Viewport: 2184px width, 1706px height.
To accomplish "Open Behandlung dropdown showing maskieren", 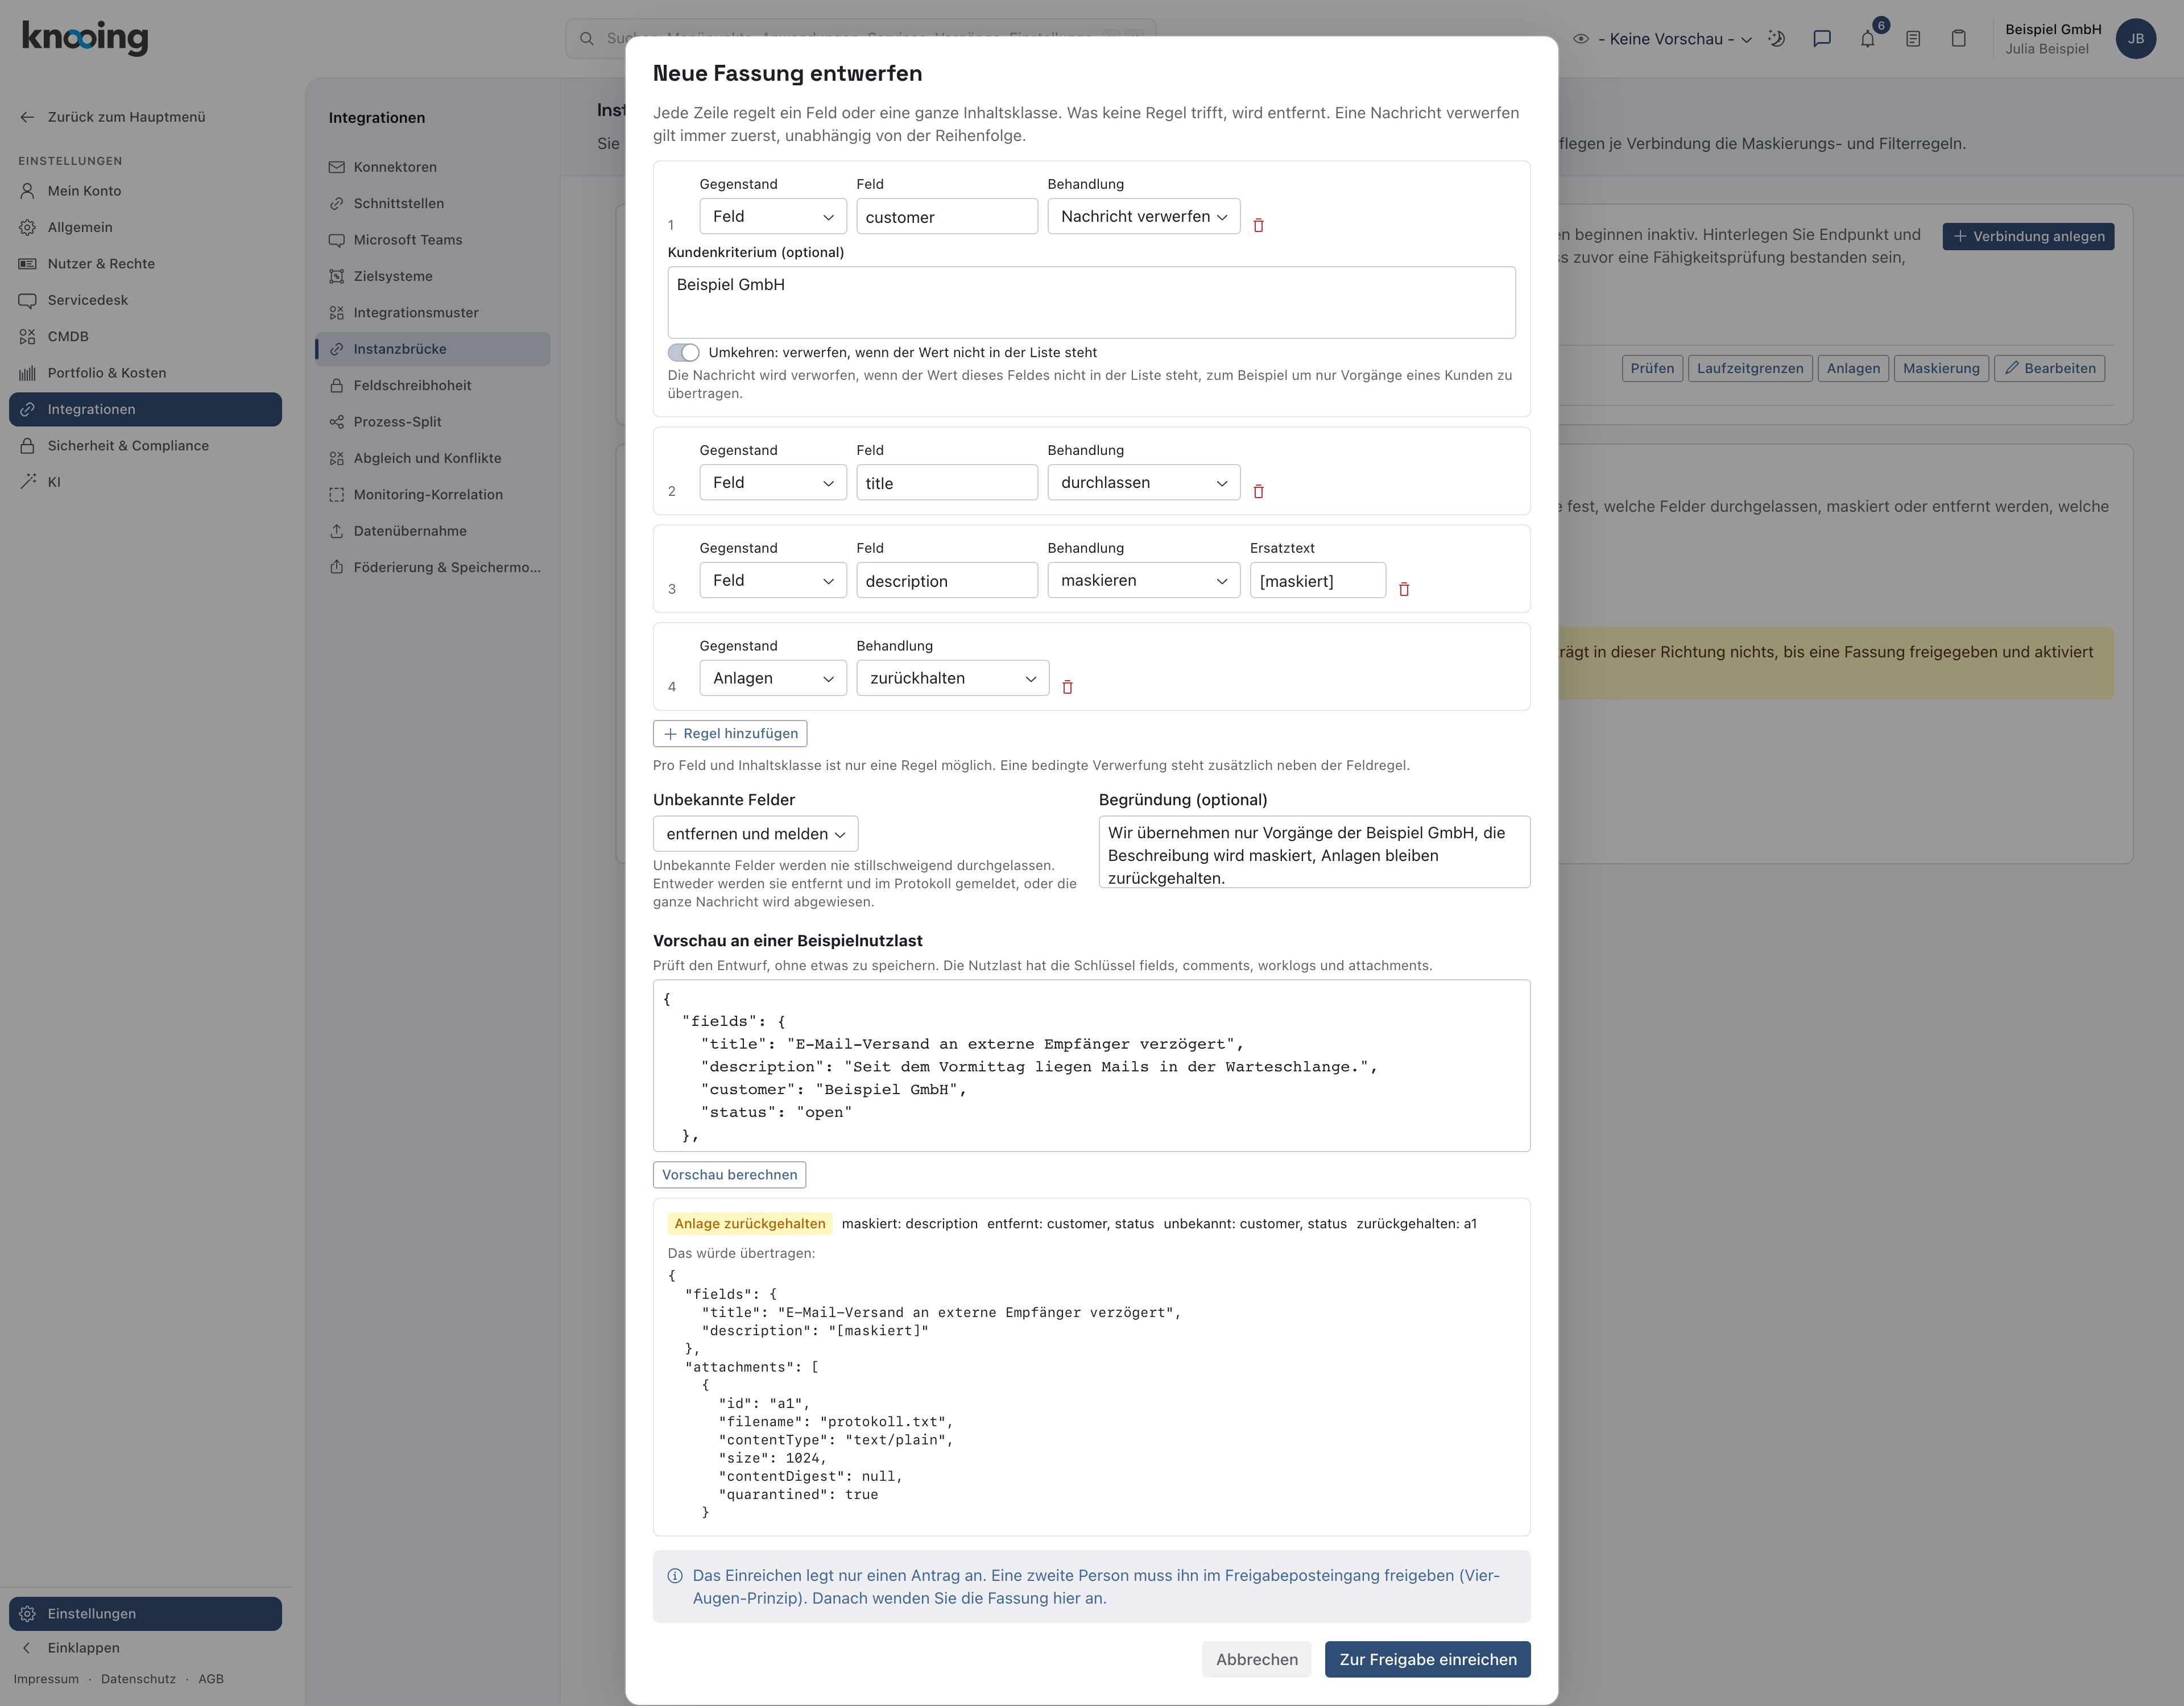I will coord(1144,581).
